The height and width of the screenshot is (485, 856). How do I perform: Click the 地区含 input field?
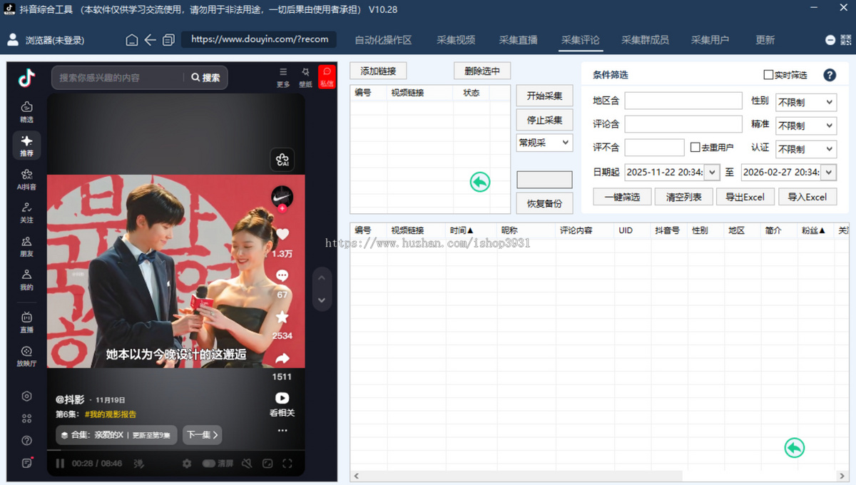click(x=683, y=101)
